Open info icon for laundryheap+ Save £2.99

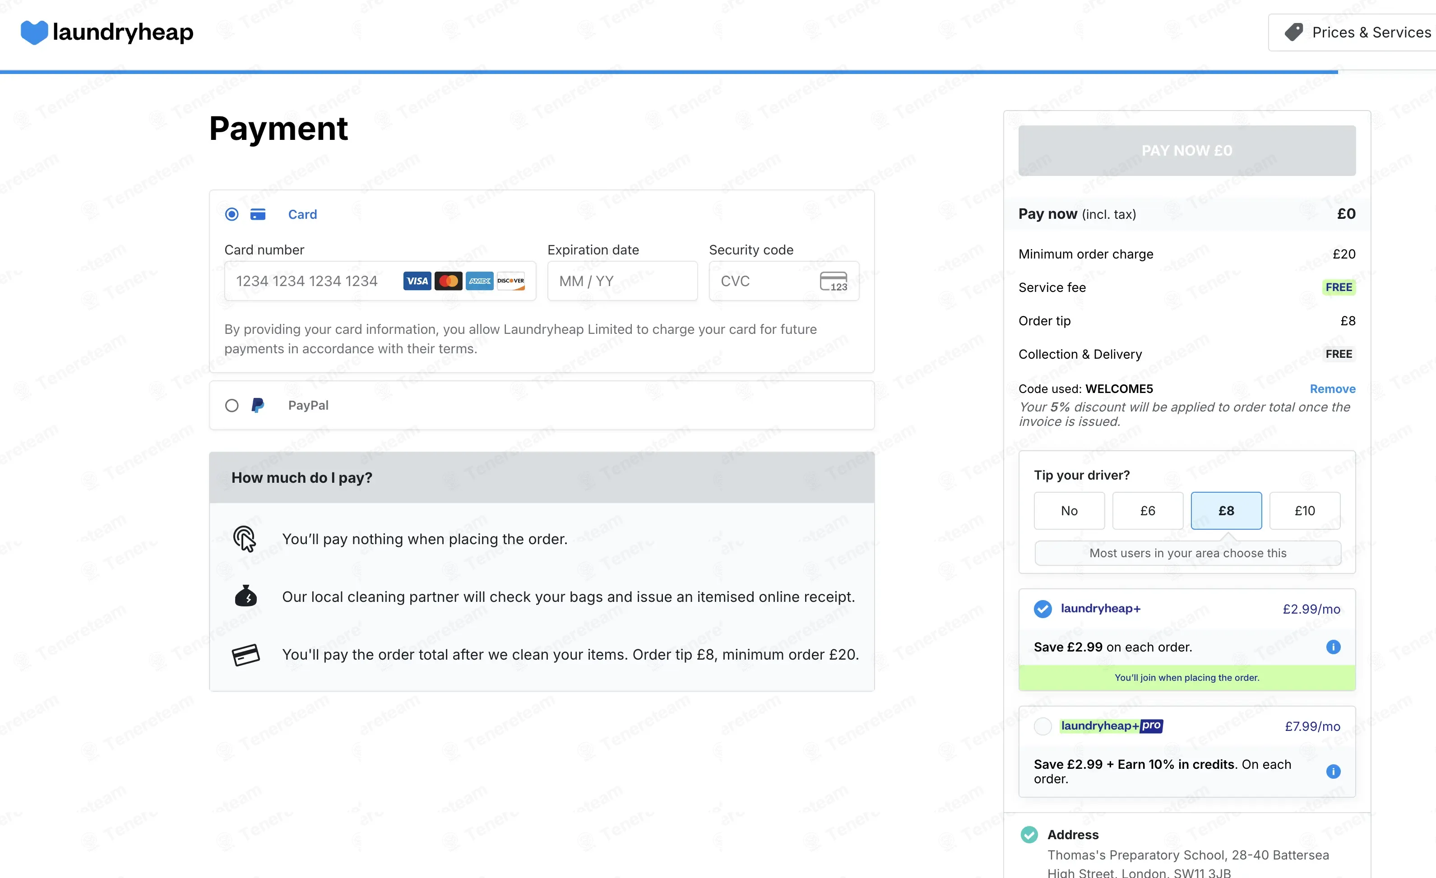pyautogui.click(x=1333, y=647)
